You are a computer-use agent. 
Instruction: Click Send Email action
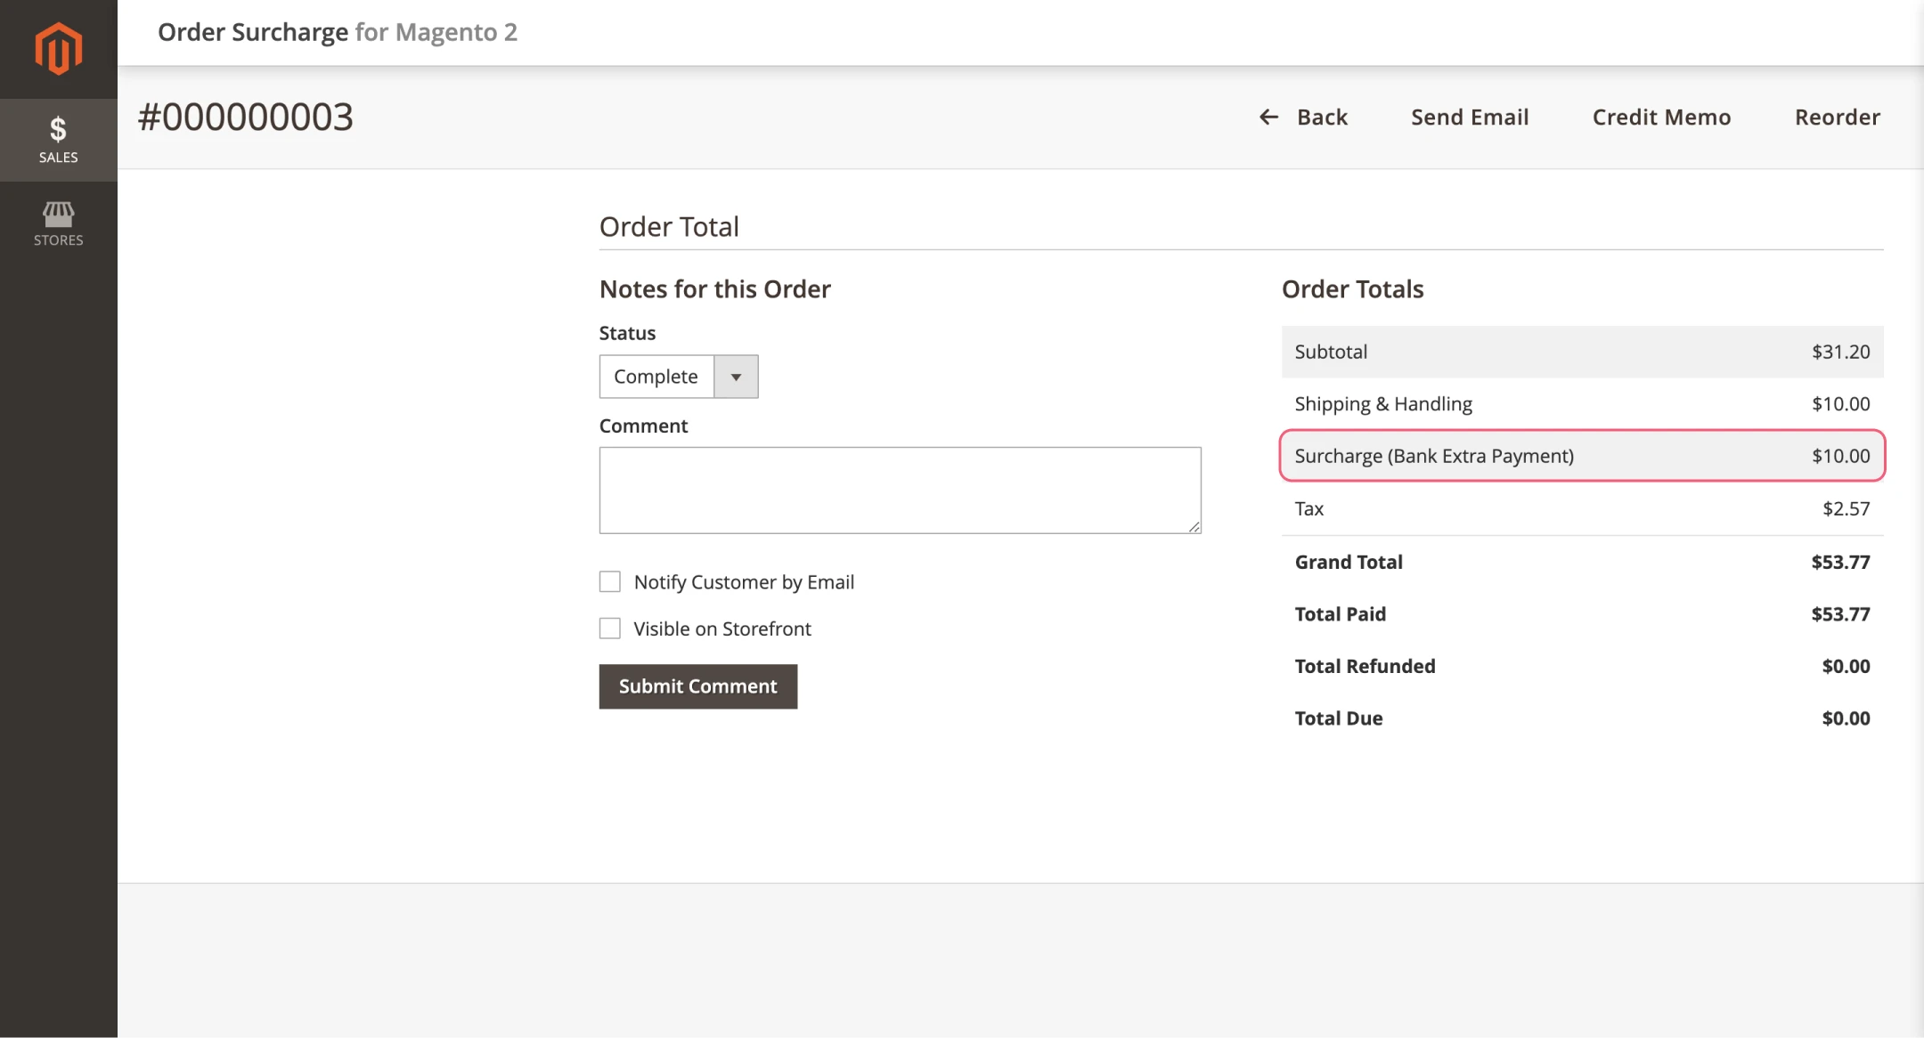[1470, 117]
